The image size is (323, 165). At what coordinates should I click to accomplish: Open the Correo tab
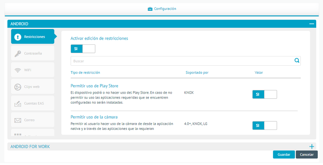coord(33,120)
